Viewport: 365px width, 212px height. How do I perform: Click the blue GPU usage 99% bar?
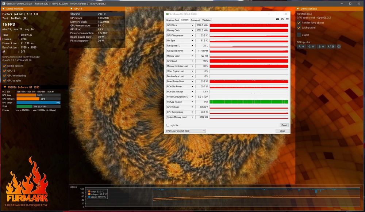[38, 103]
